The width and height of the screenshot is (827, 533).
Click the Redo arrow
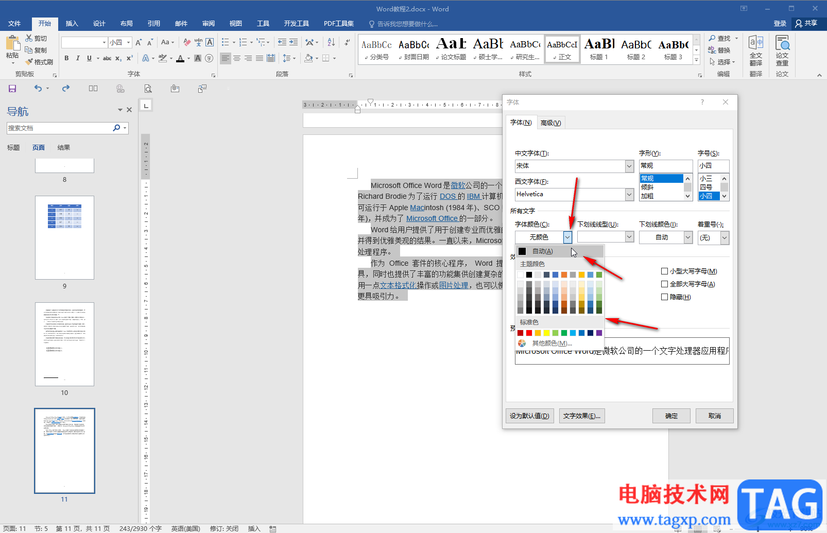tap(66, 89)
